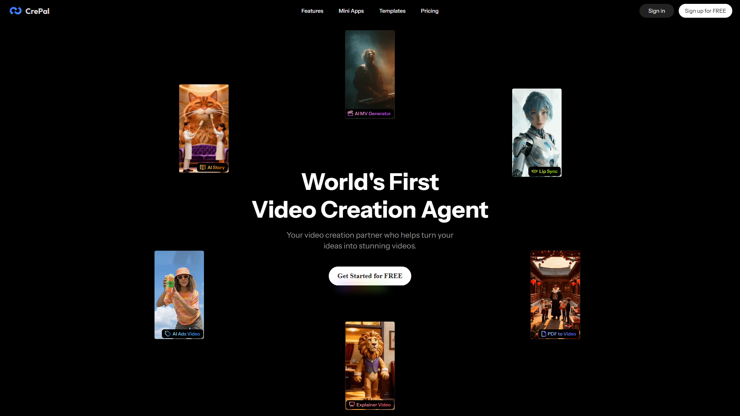Open the ice cream AI Ads Video thumbnail
The height and width of the screenshot is (416, 740).
point(179,289)
